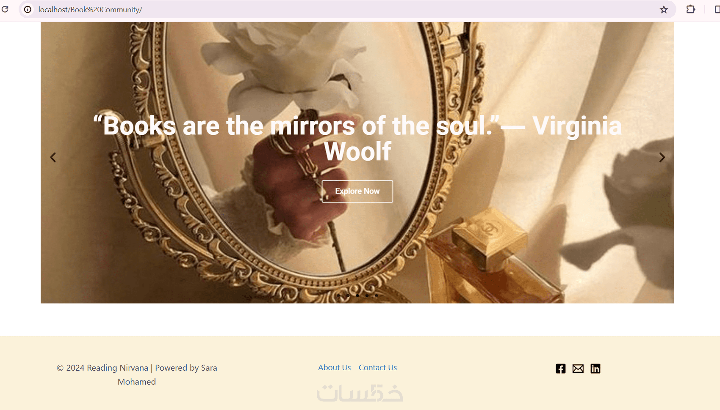Screen dimensions: 720x410
Task: Open the About Us footer link
Action: pos(335,367)
